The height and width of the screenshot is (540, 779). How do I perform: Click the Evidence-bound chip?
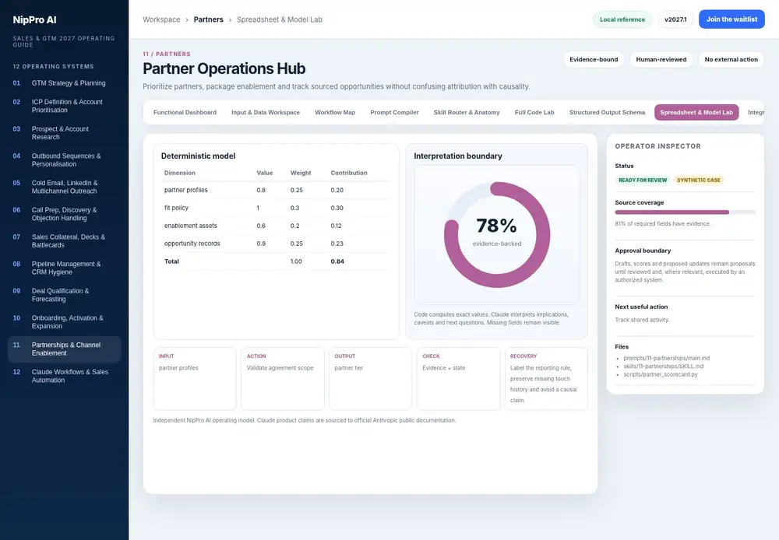click(594, 60)
